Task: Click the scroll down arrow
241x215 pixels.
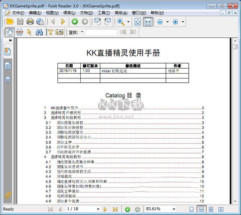Action: pos(235,201)
